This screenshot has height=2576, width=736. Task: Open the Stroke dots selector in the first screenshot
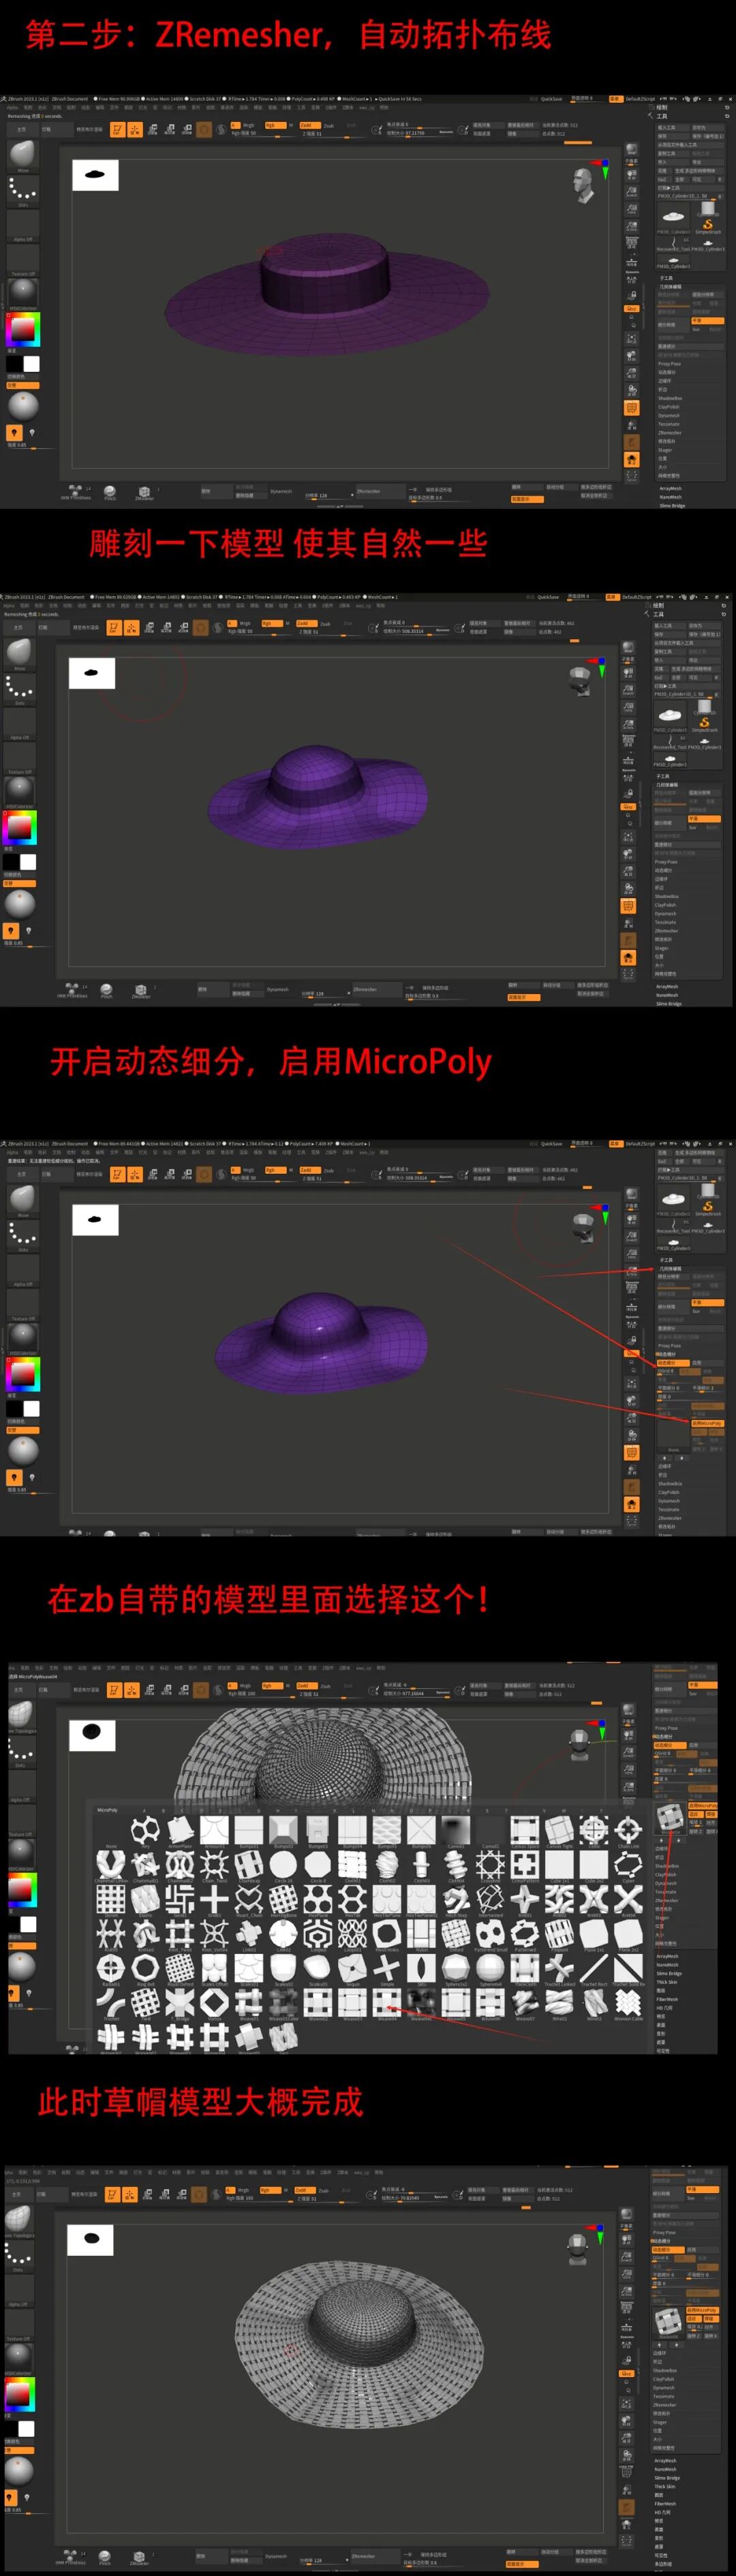point(22,190)
